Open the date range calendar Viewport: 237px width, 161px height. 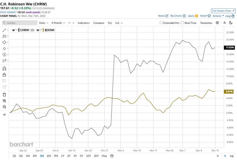coord(112,156)
